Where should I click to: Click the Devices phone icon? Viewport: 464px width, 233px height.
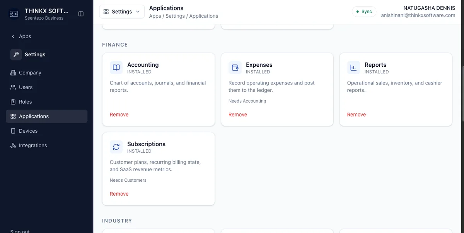(13, 131)
